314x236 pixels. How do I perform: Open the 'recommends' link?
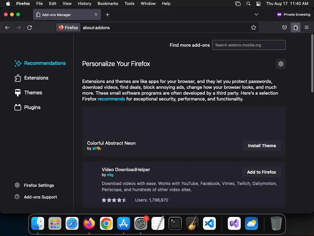click(111, 99)
